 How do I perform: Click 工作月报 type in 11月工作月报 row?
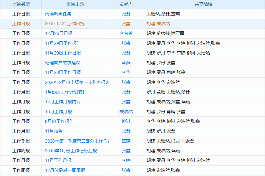tap(21, 160)
